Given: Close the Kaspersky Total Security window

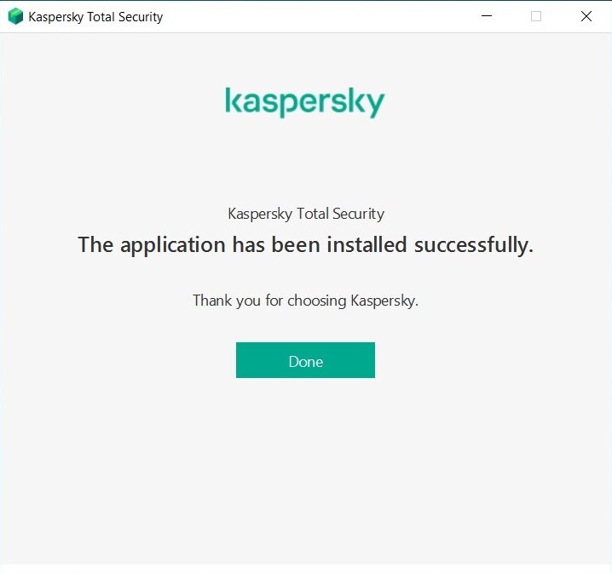Looking at the screenshot, I should pyautogui.click(x=586, y=16).
